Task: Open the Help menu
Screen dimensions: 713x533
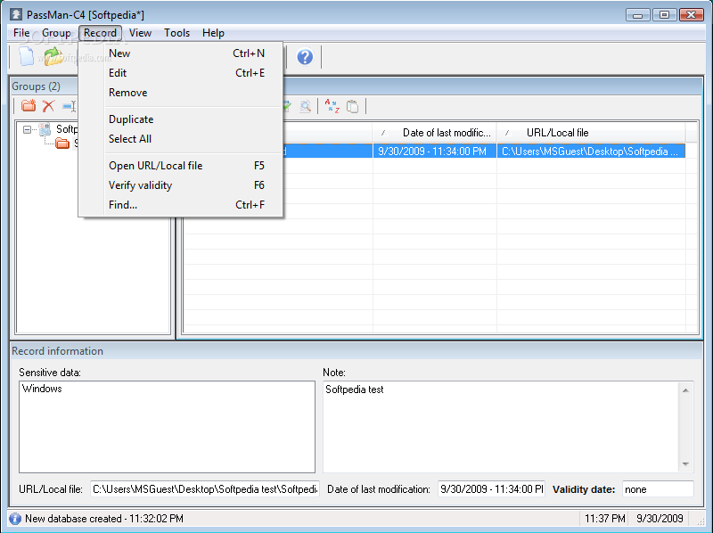Action: coord(213,33)
